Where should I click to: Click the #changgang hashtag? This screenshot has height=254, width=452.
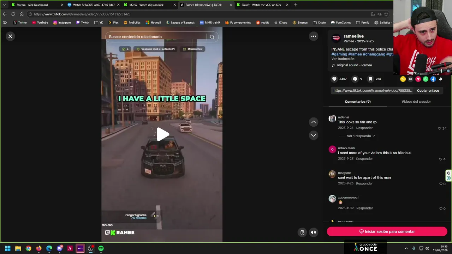point(374,54)
